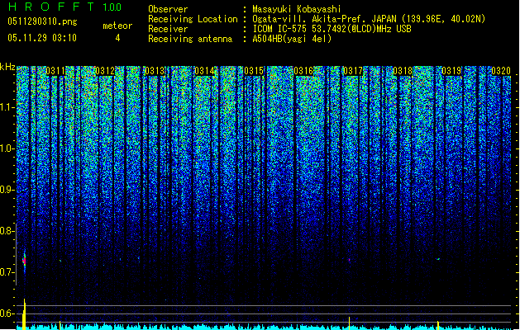
Task: Click the meteor count value 4
Action: (117, 38)
